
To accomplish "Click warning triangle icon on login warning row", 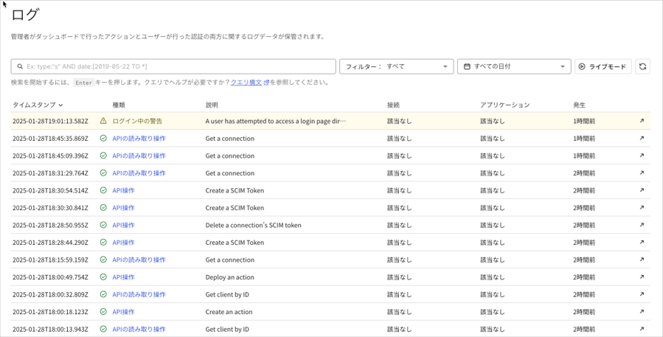I will click(x=103, y=121).
